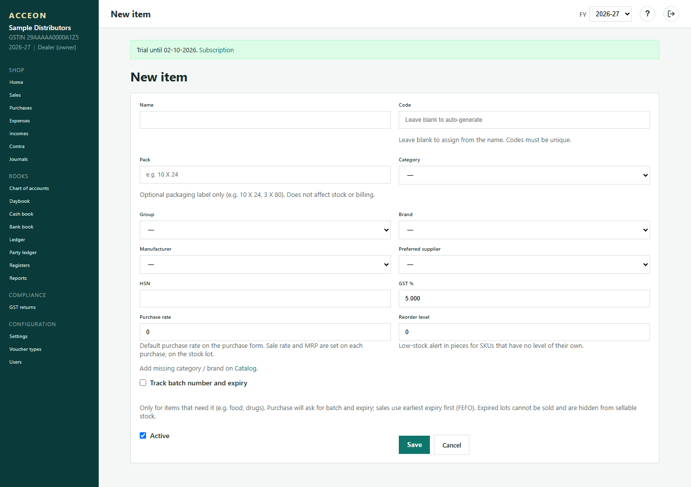Open Voucher types configuration
Image resolution: width=691 pixels, height=487 pixels.
(x=25, y=349)
